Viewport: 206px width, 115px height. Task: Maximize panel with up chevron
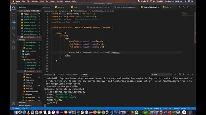click(188, 74)
